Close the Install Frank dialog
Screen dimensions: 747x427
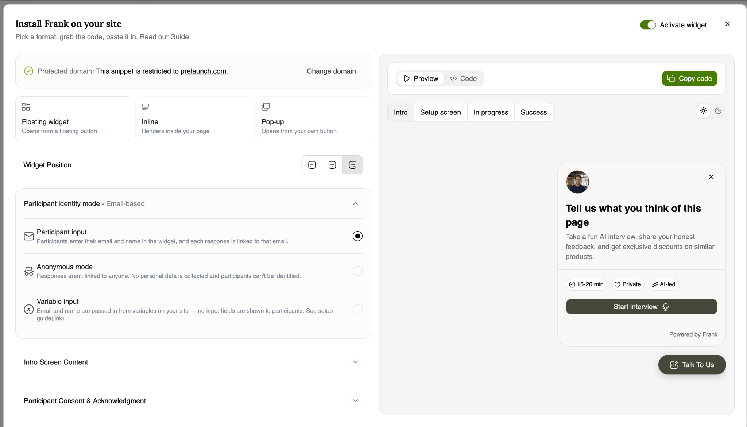point(728,24)
